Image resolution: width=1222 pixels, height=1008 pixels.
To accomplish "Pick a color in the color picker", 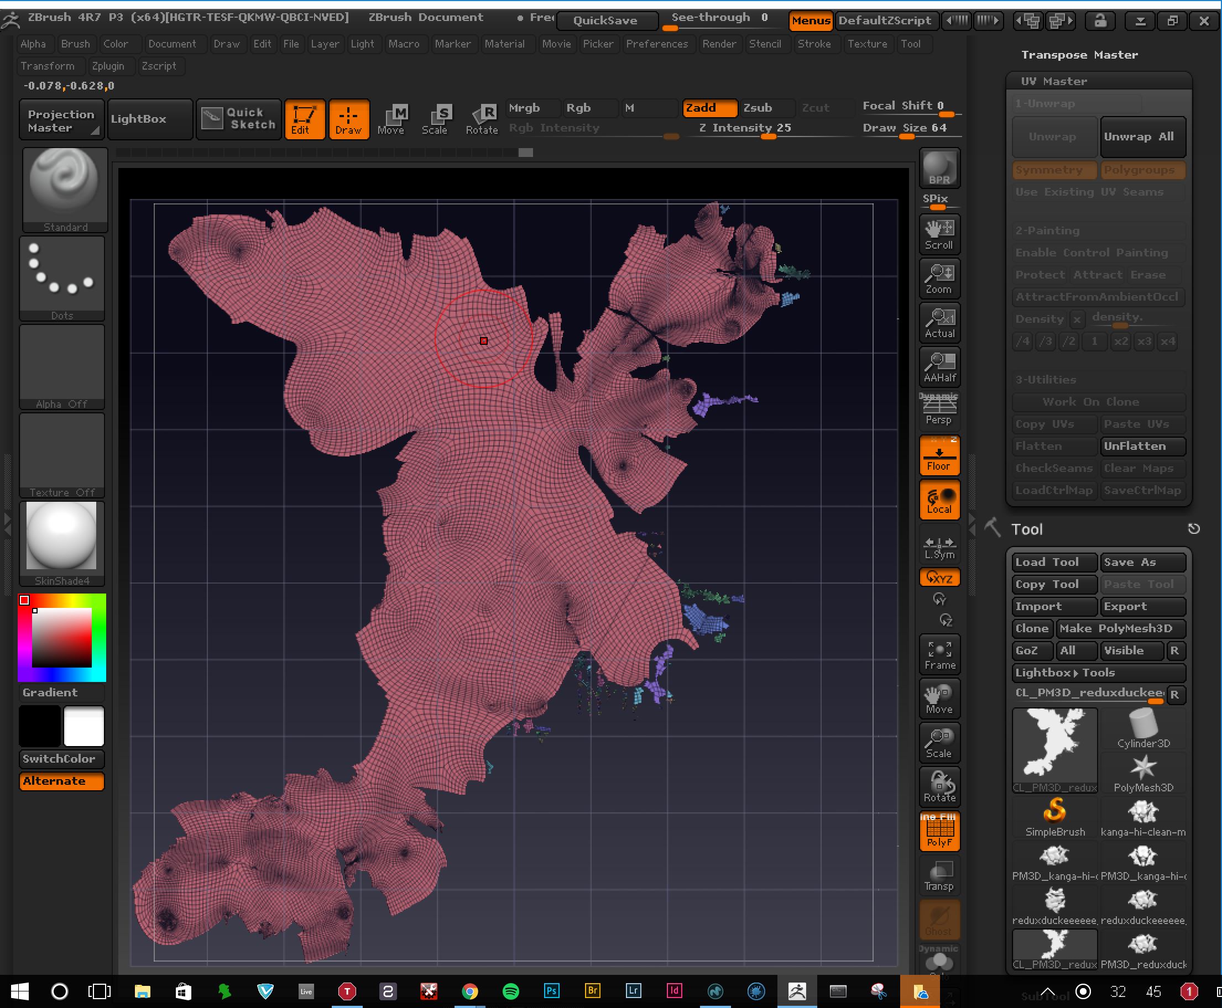I will click(x=61, y=638).
